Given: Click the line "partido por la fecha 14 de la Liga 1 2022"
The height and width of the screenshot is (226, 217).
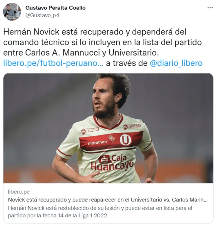Looking at the screenshot, I should point(58,216).
